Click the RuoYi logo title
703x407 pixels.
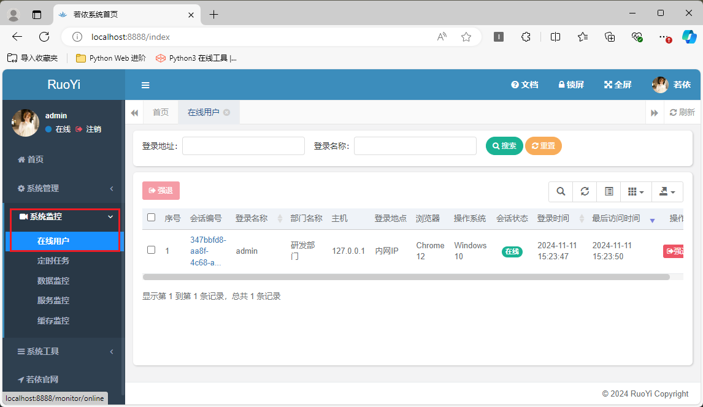(64, 85)
